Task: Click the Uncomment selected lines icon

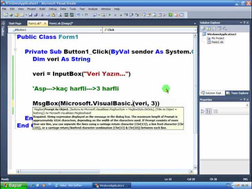Action: [x=72, y=15]
